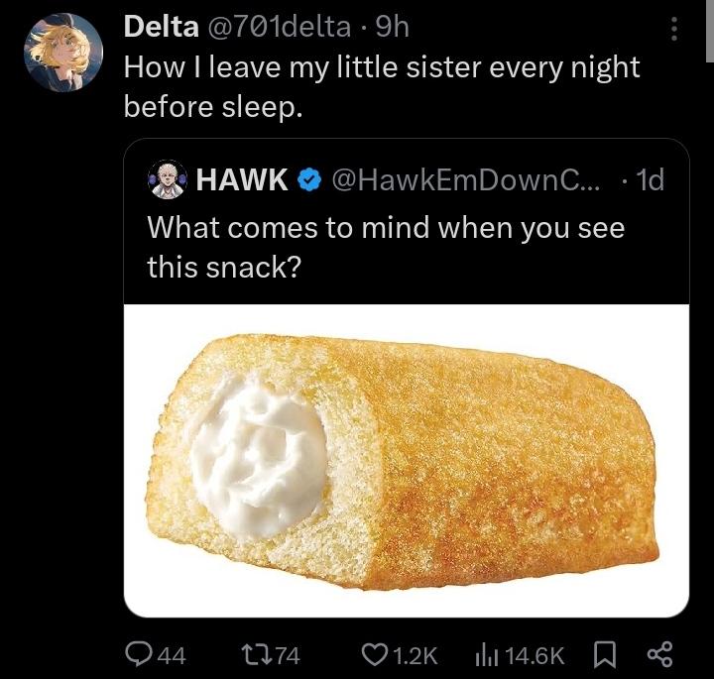This screenshot has height=679, width=714.
Task: View tweet analytics bar chart icon
Action: [x=488, y=653]
